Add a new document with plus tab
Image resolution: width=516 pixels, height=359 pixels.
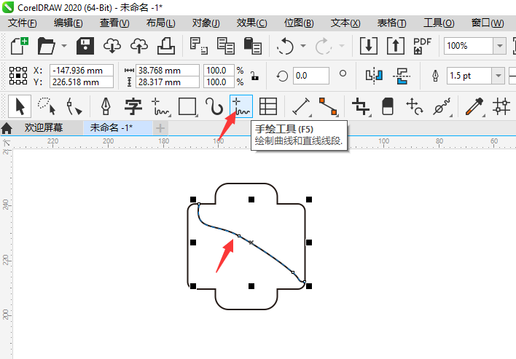click(x=160, y=127)
